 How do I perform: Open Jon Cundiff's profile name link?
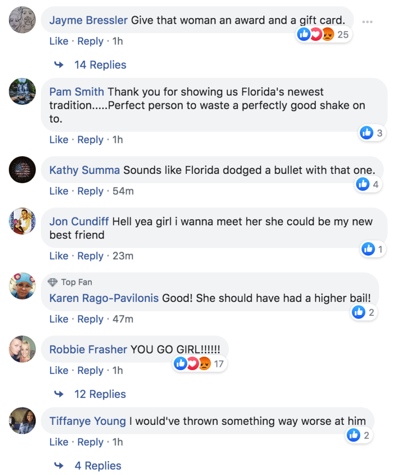(x=79, y=221)
